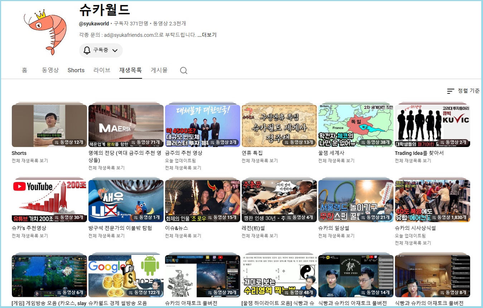
Task: Click the 방구석 전문가의 이불밖 탐험 title
Action: pos(120,228)
